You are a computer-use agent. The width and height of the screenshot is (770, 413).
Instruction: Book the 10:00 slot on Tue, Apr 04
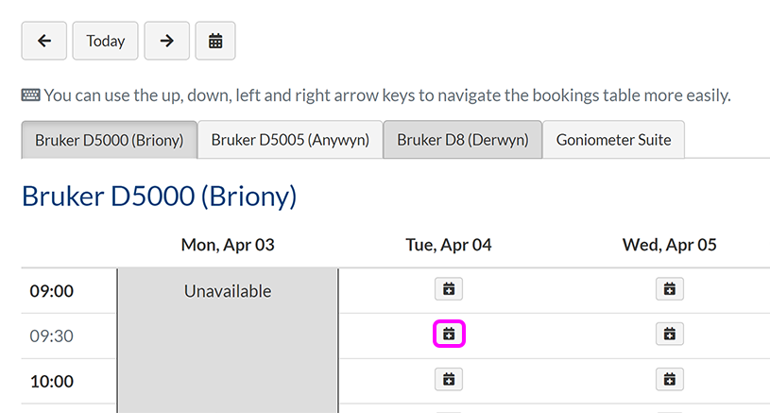(449, 379)
